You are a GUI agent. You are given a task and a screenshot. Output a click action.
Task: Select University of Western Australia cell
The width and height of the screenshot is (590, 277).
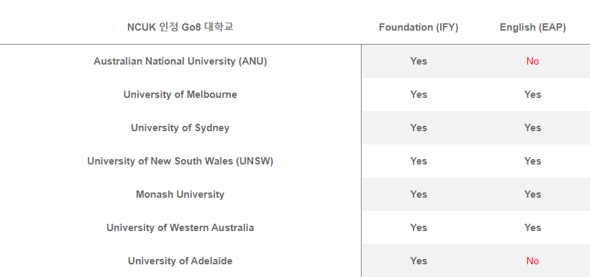click(180, 228)
